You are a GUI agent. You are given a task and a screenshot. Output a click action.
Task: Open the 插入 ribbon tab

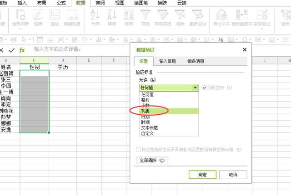tap(22, 3)
